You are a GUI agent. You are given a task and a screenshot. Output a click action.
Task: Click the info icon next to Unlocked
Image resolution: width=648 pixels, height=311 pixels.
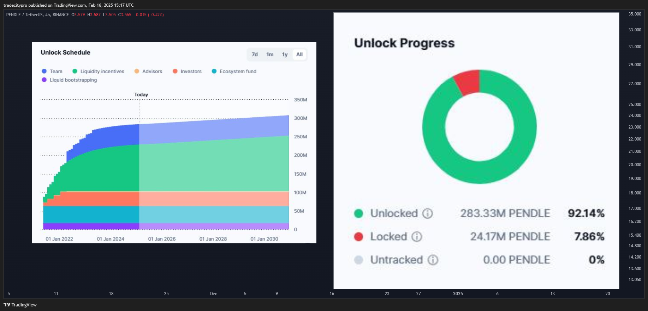(x=428, y=213)
